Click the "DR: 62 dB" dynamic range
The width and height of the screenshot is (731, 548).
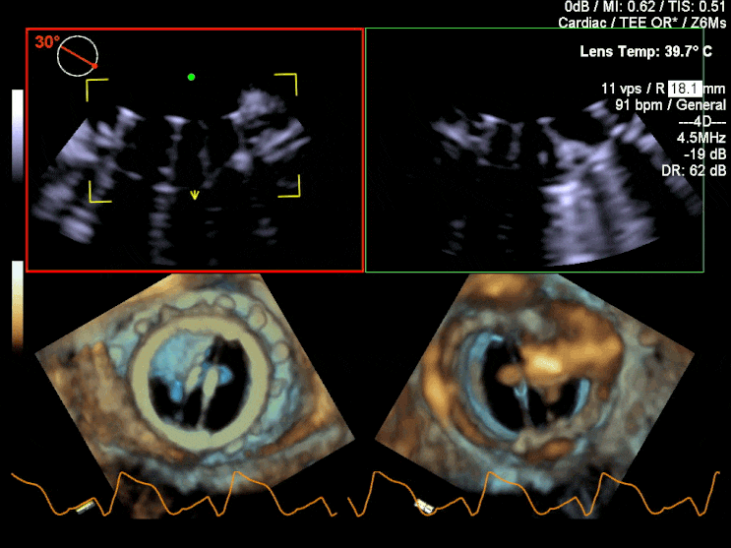tap(694, 170)
